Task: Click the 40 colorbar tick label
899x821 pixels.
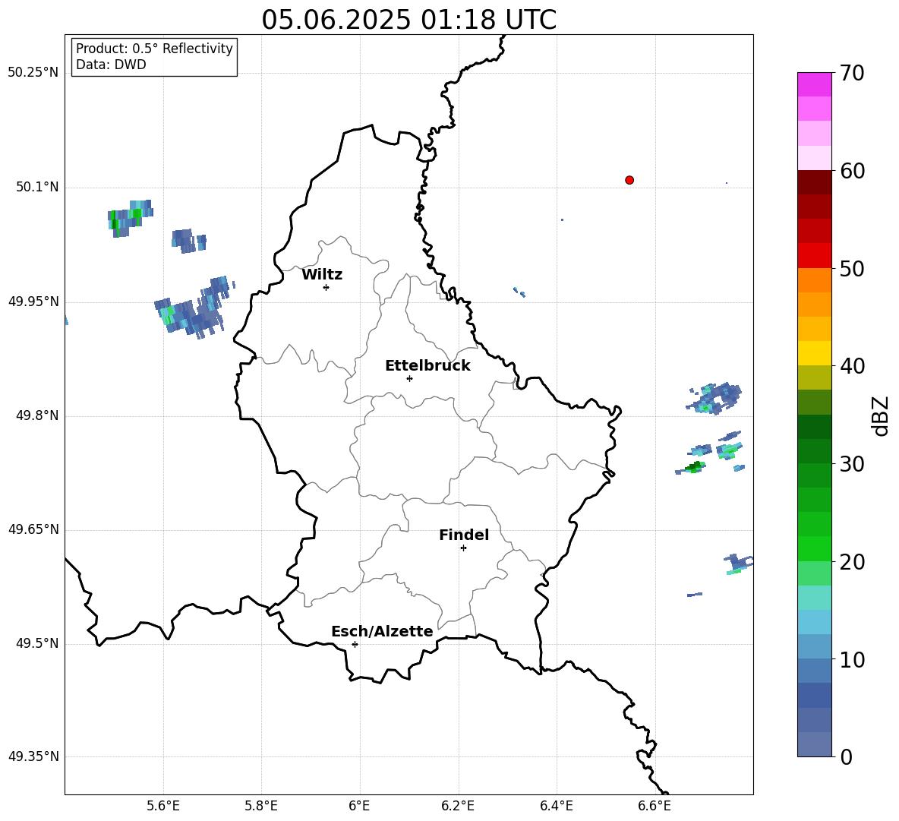Action: pos(852,366)
